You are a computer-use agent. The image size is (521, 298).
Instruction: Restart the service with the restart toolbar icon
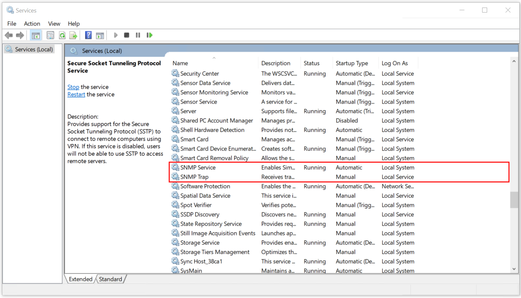click(149, 35)
